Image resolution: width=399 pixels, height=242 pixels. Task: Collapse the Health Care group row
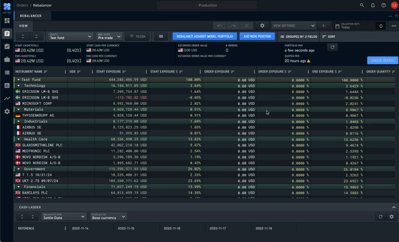click(19, 139)
